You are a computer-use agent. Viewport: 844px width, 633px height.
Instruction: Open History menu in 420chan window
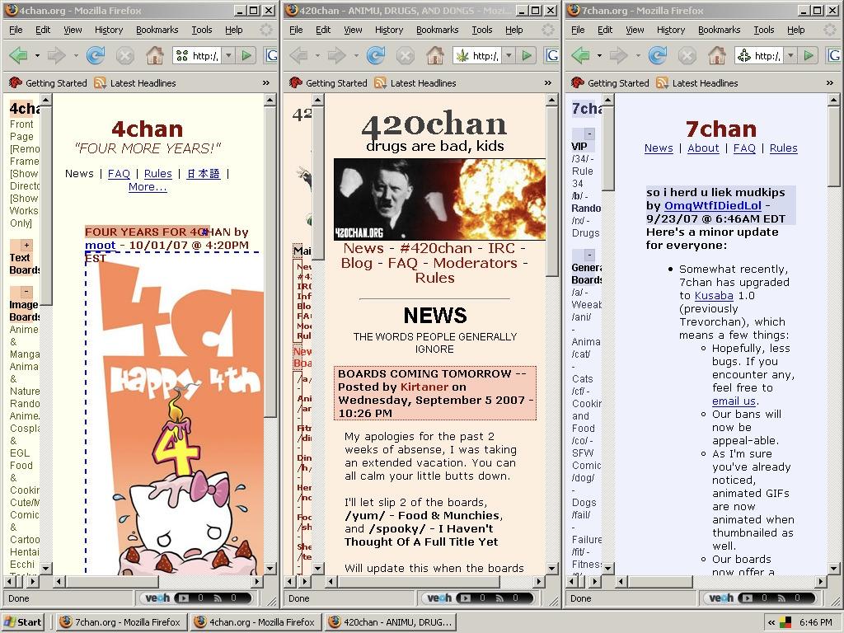pos(389,30)
